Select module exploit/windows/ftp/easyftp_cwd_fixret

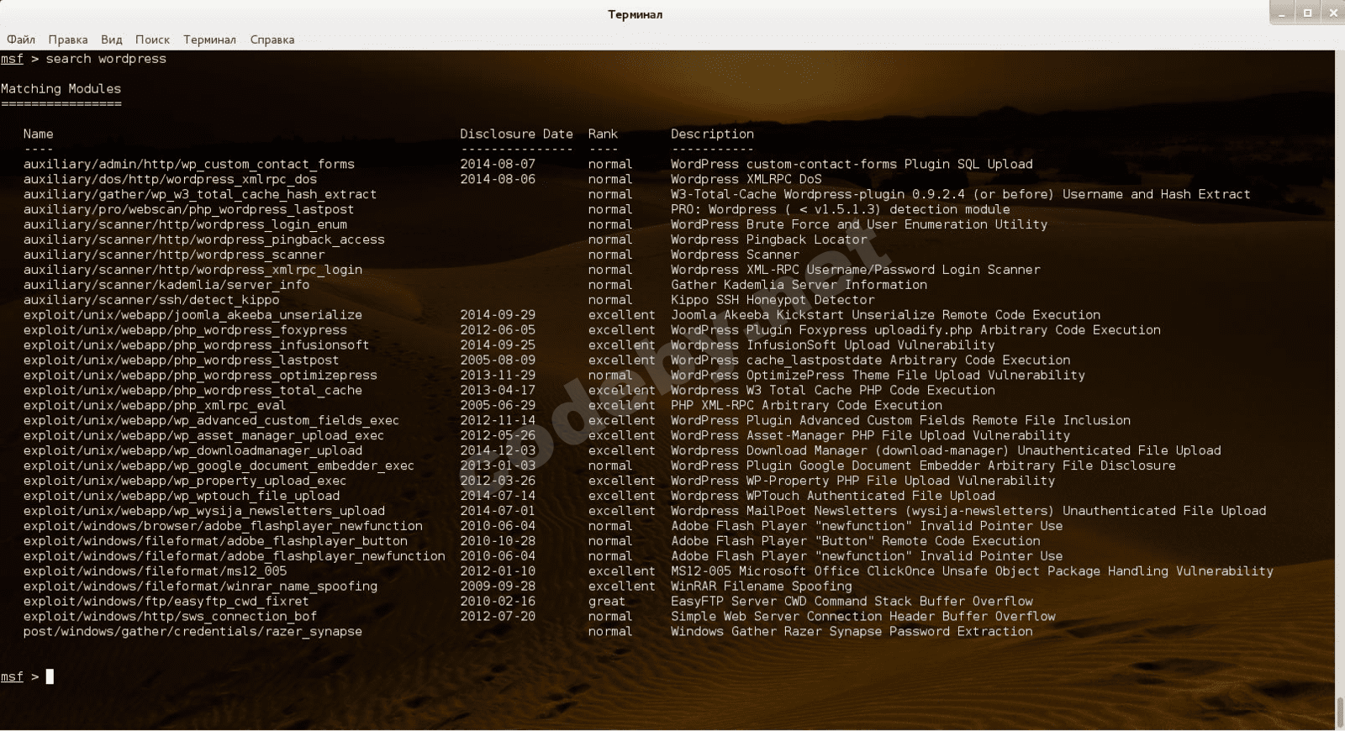(166, 603)
